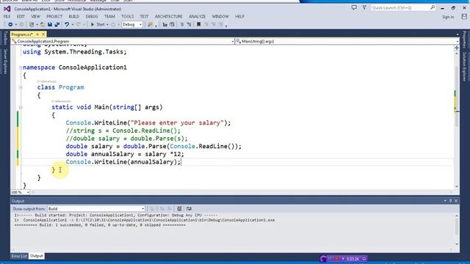The image size is (470, 264).
Task: Open the FILE menu
Action: (x=7, y=16)
